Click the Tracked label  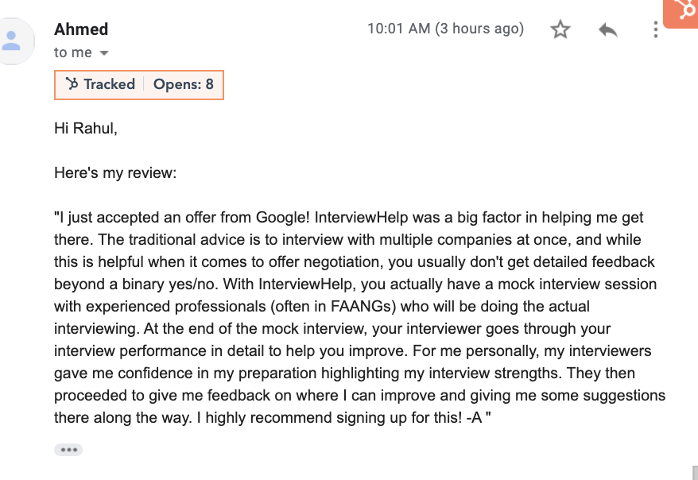coord(109,84)
